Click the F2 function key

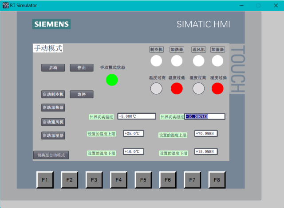tap(70, 180)
